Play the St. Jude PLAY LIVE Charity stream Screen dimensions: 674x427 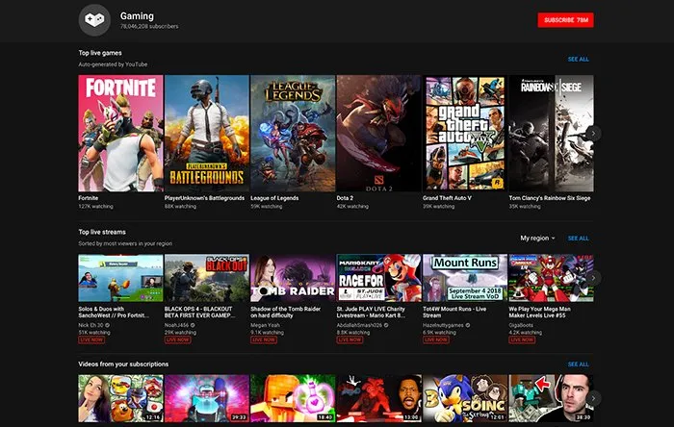tap(378, 278)
